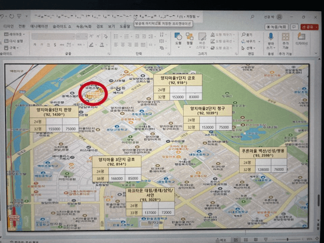Open the 바꾸기 replace dropdown arrow
The height and width of the screenshot is (243, 324).
[260, 42]
